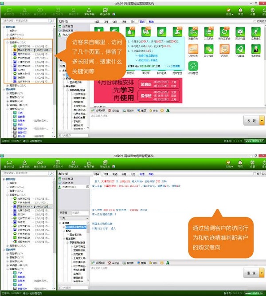
Task: Open the microphone icon in upper window
Action: pos(256,32)
